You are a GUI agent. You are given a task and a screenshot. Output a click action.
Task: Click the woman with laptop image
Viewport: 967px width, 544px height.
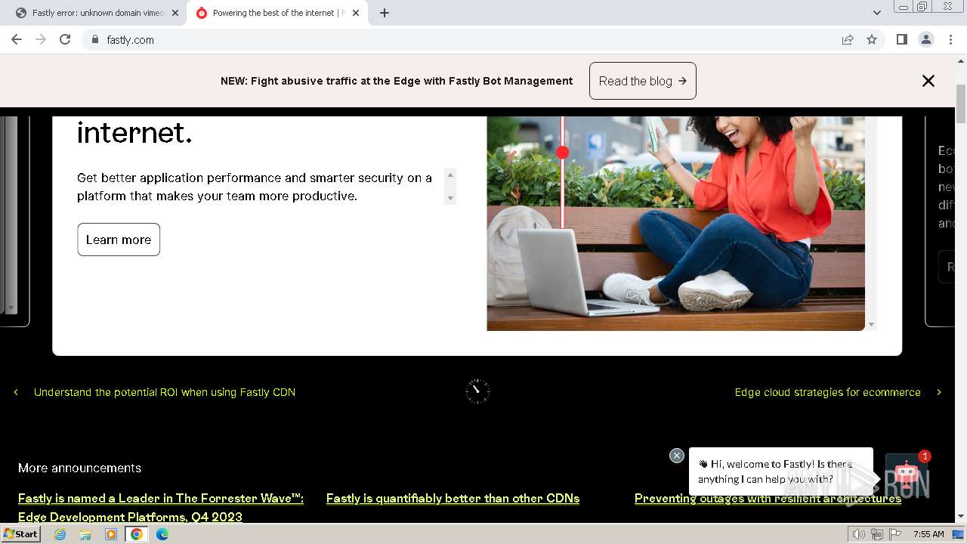(x=675, y=223)
